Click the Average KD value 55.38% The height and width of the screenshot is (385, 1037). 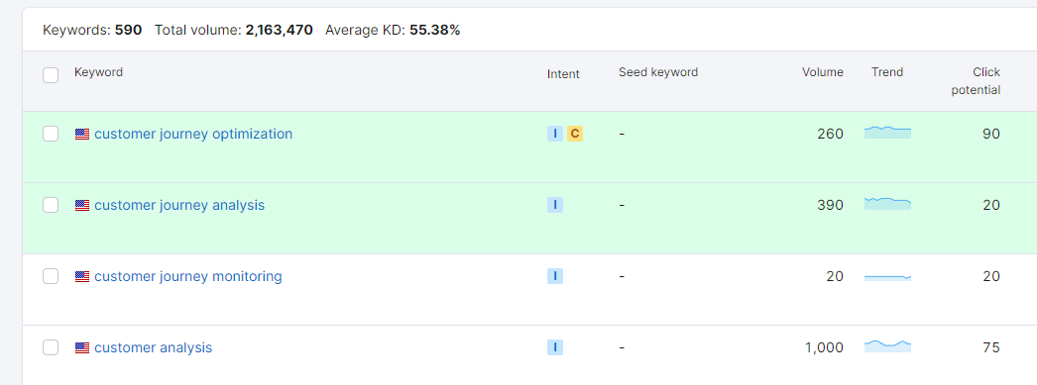(x=434, y=30)
